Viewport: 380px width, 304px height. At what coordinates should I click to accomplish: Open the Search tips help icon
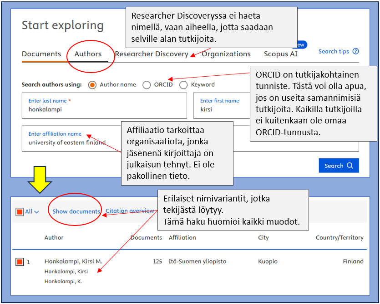pos(355,51)
